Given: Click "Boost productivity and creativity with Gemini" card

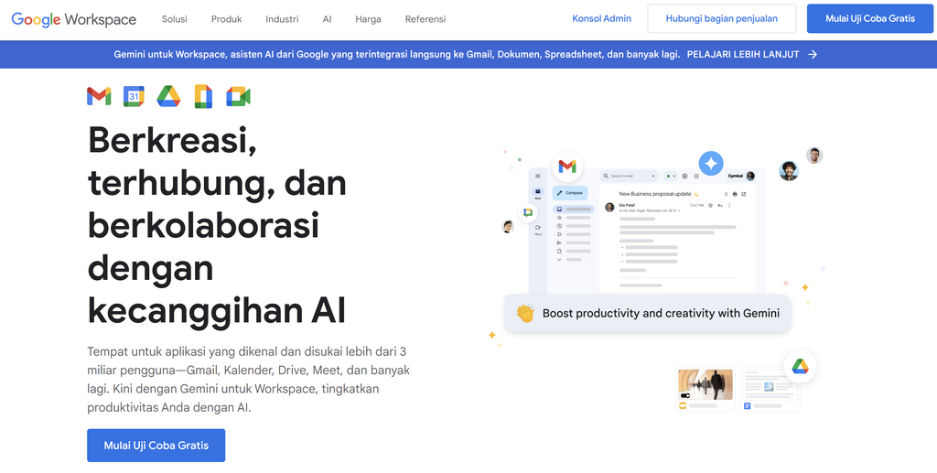Looking at the screenshot, I should click(x=648, y=314).
